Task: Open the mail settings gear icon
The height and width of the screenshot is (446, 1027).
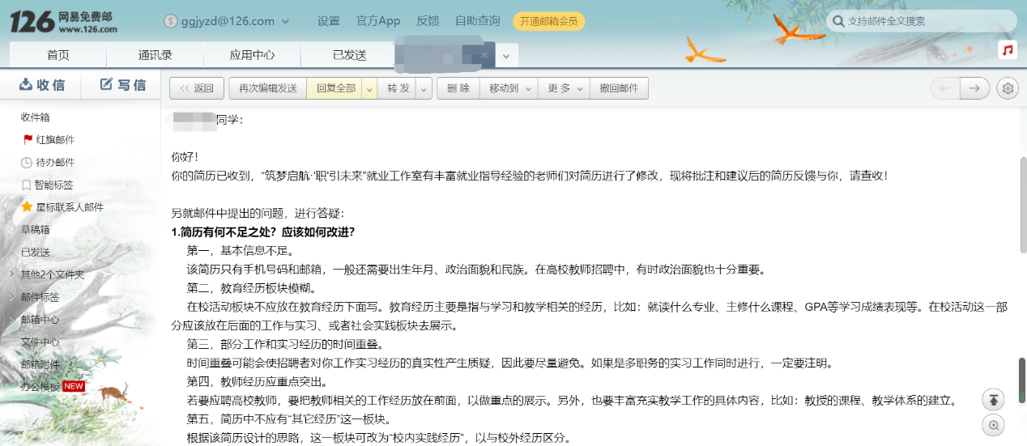Action: pos(1008,88)
